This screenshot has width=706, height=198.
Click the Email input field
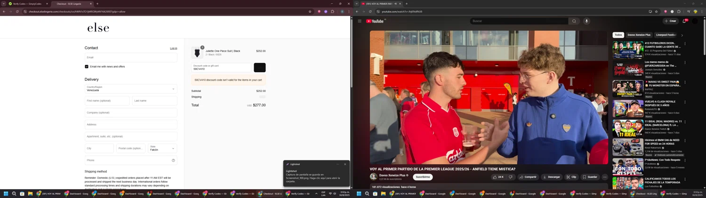coord(131,57)
